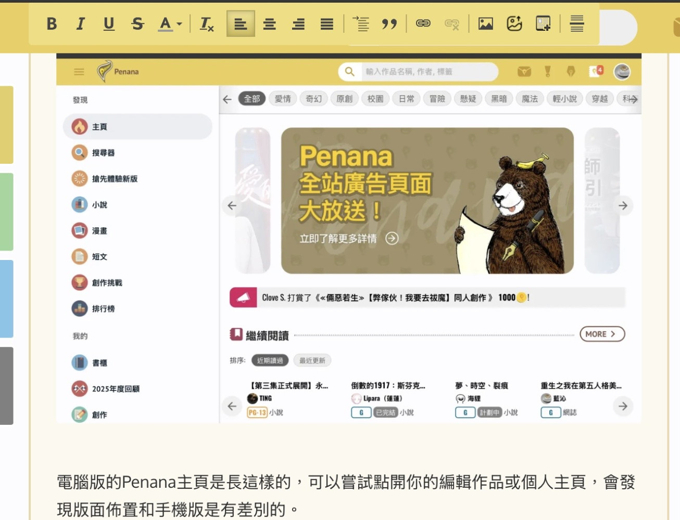Click the MORE button for 繼續閱讀
The height and width of the screenshot is (520, 680).
(x=602, y=334)
